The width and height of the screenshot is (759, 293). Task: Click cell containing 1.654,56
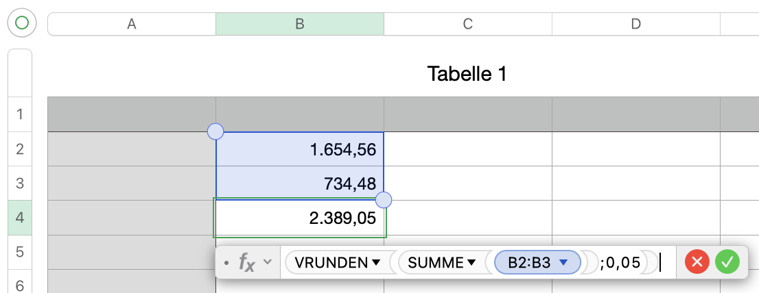300,149
